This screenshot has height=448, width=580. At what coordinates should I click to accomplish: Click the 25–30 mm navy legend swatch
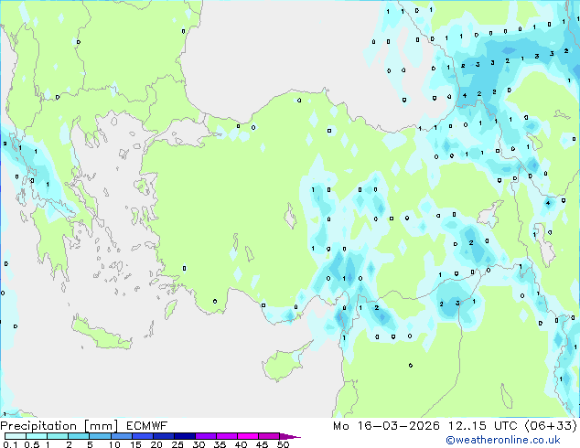[184, 436]
